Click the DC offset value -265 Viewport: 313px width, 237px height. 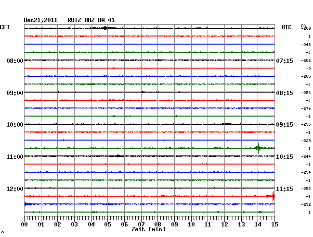tap(306, 76)
